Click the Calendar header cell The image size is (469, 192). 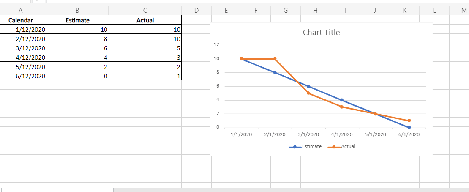[23, 20]
